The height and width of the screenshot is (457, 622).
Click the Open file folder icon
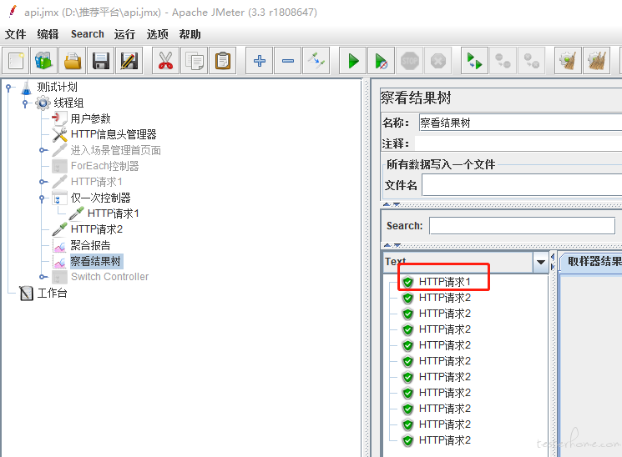(x=73, y=61)
